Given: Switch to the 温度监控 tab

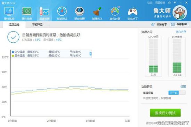Looking at the screenshot, I should [14, 25].
